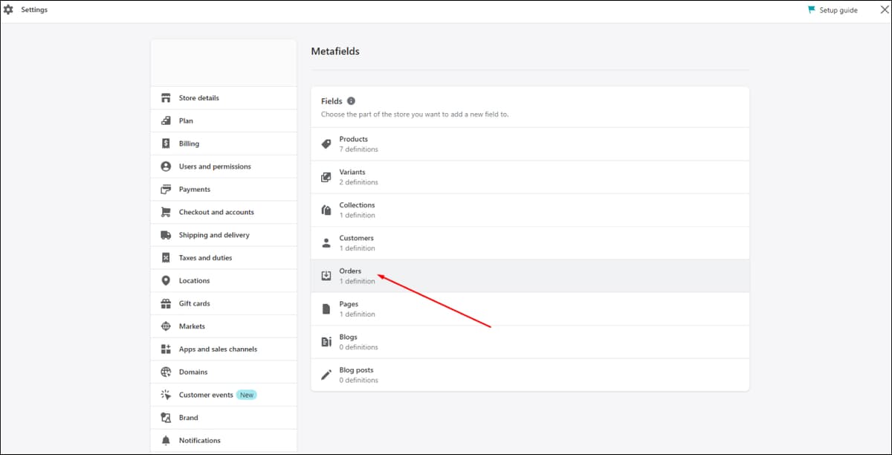Image resolution: width=892 pixels, height=455 pixels.
Task: Click the Gift cards icon in sidebar
Action: 166,303
